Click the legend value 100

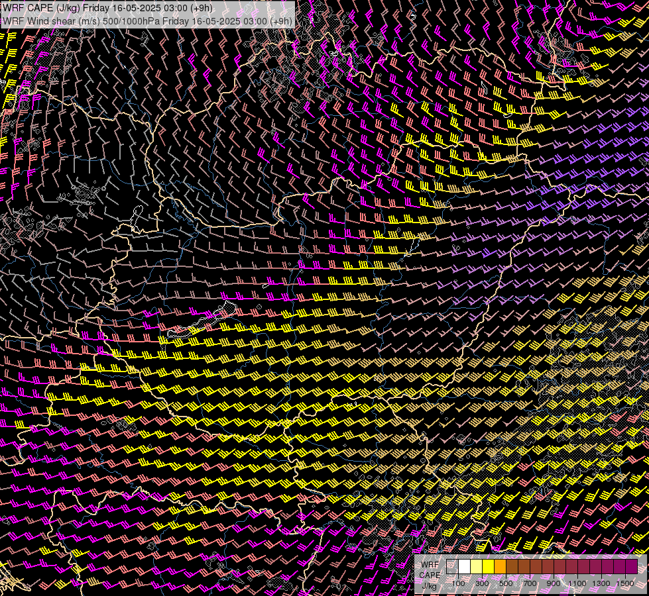(458, 583)
